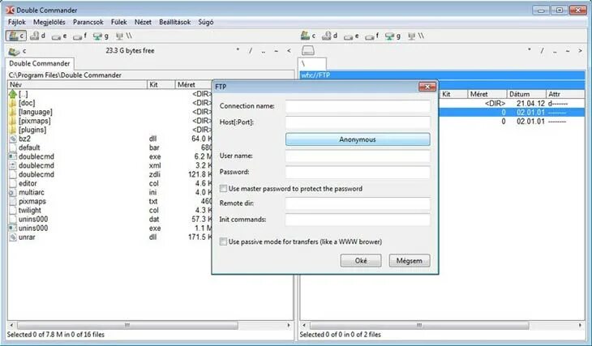Screen dimensions: 592x346
Task: Select network drive g in right panel
Action: click(393, 36)
